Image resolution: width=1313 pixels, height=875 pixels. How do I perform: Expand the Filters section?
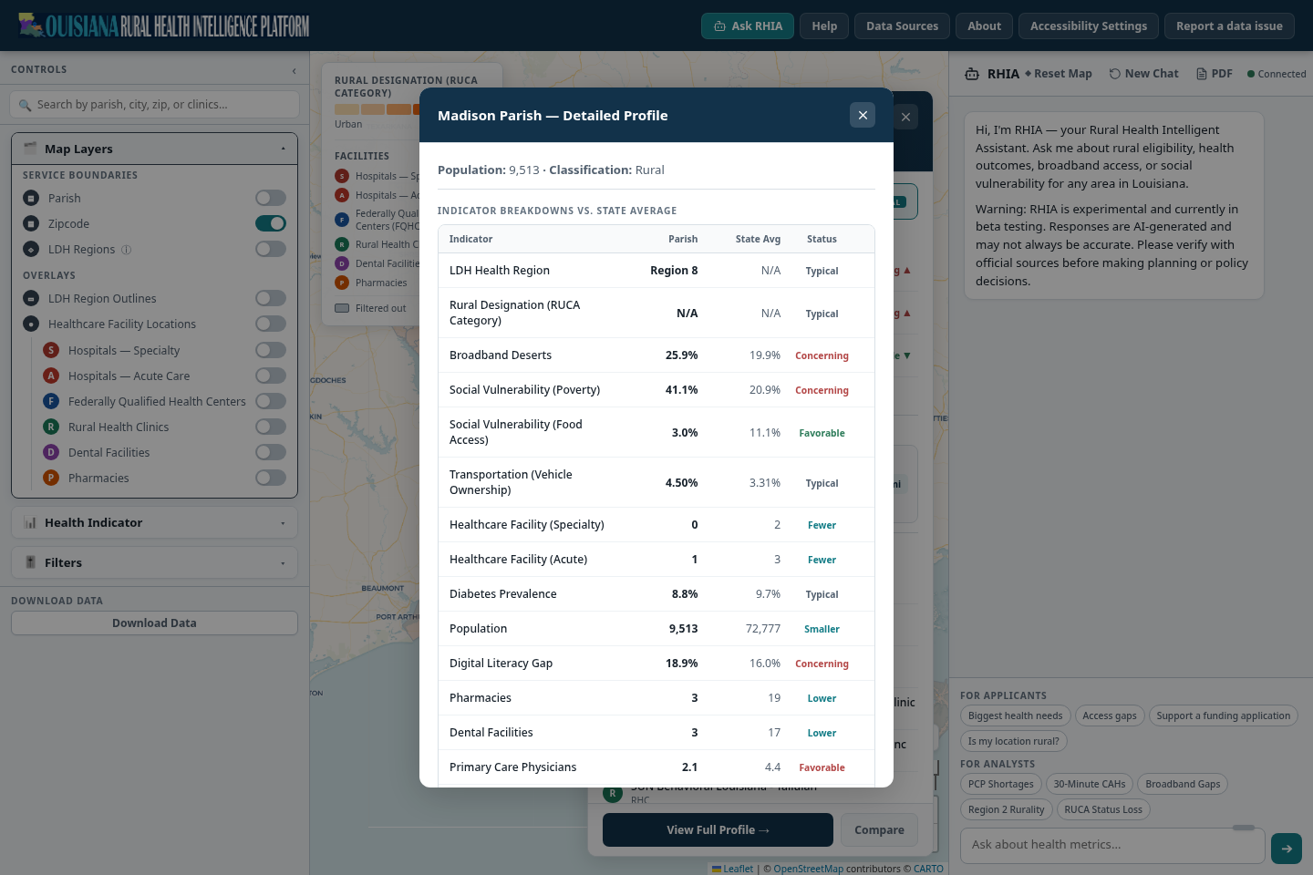155,562
